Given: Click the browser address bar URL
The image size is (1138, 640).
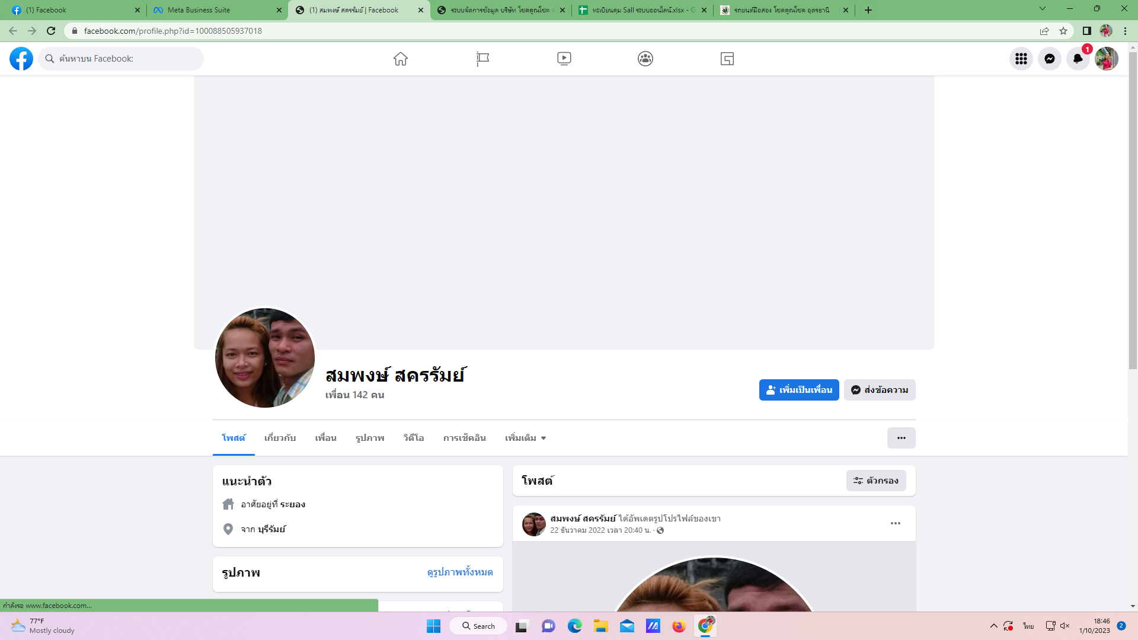Looking at the screenshot, I should [x=172, y=31].
